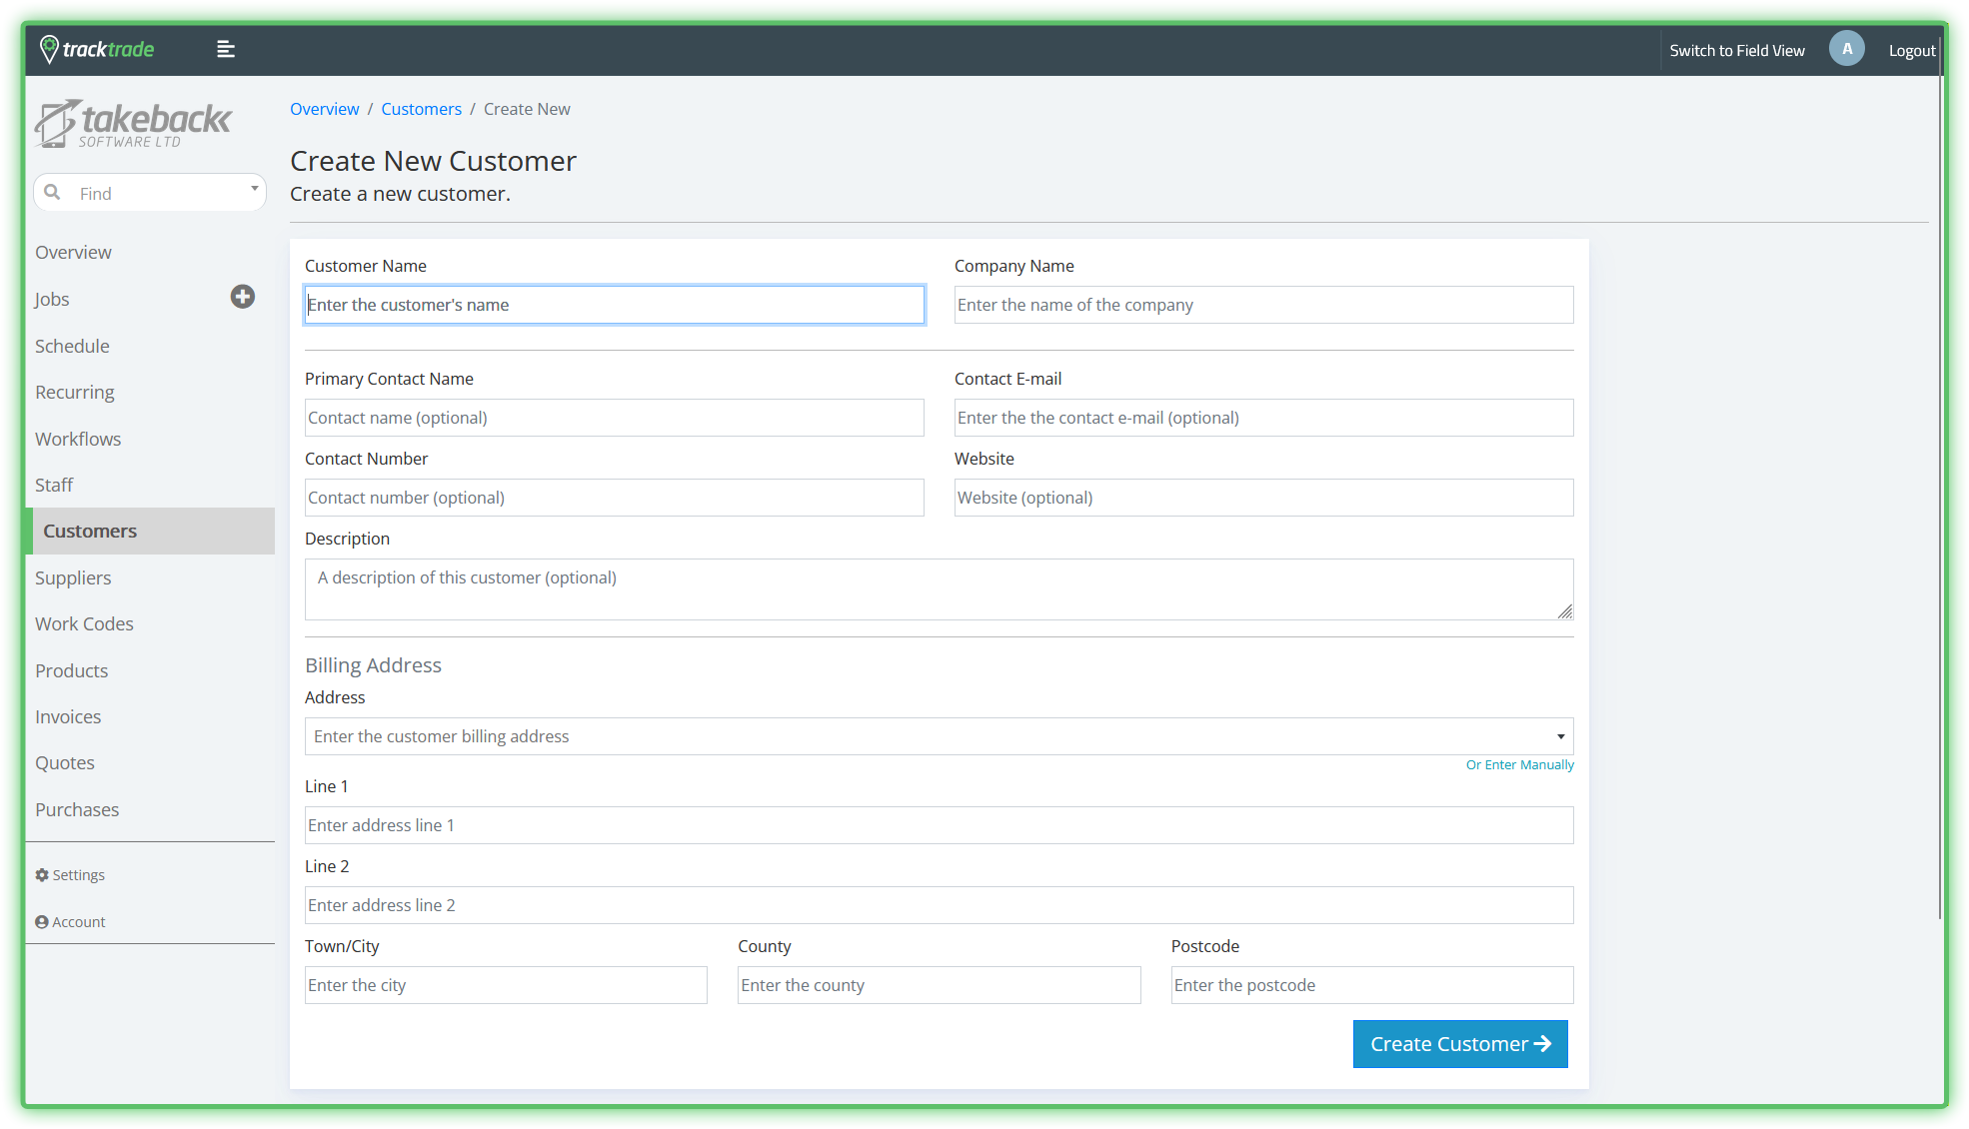Click the Find search magnifier icon
The width and height of the screenshot is (1969, 1129).
(53, 192)
